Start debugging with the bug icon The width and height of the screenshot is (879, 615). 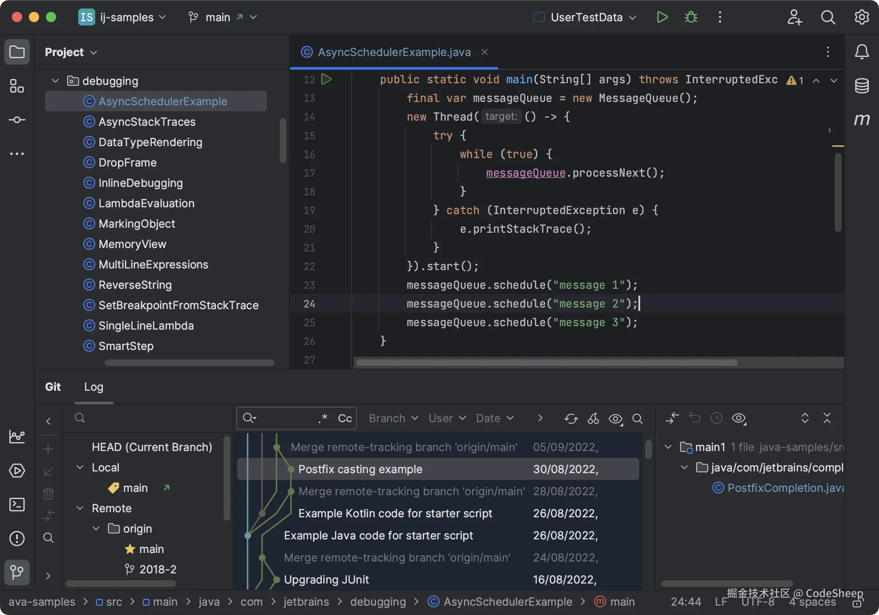pos(691,17)
